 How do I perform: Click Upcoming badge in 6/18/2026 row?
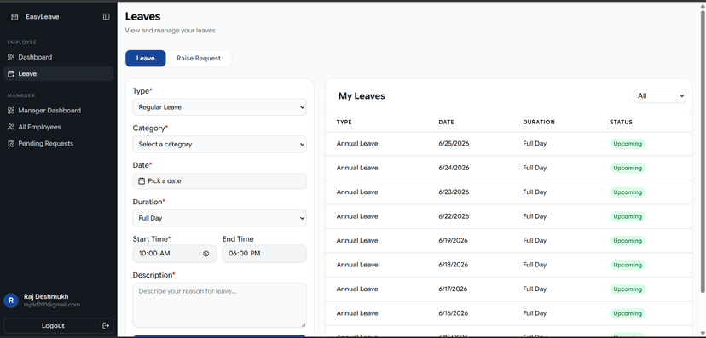click(x=628, y=265)
